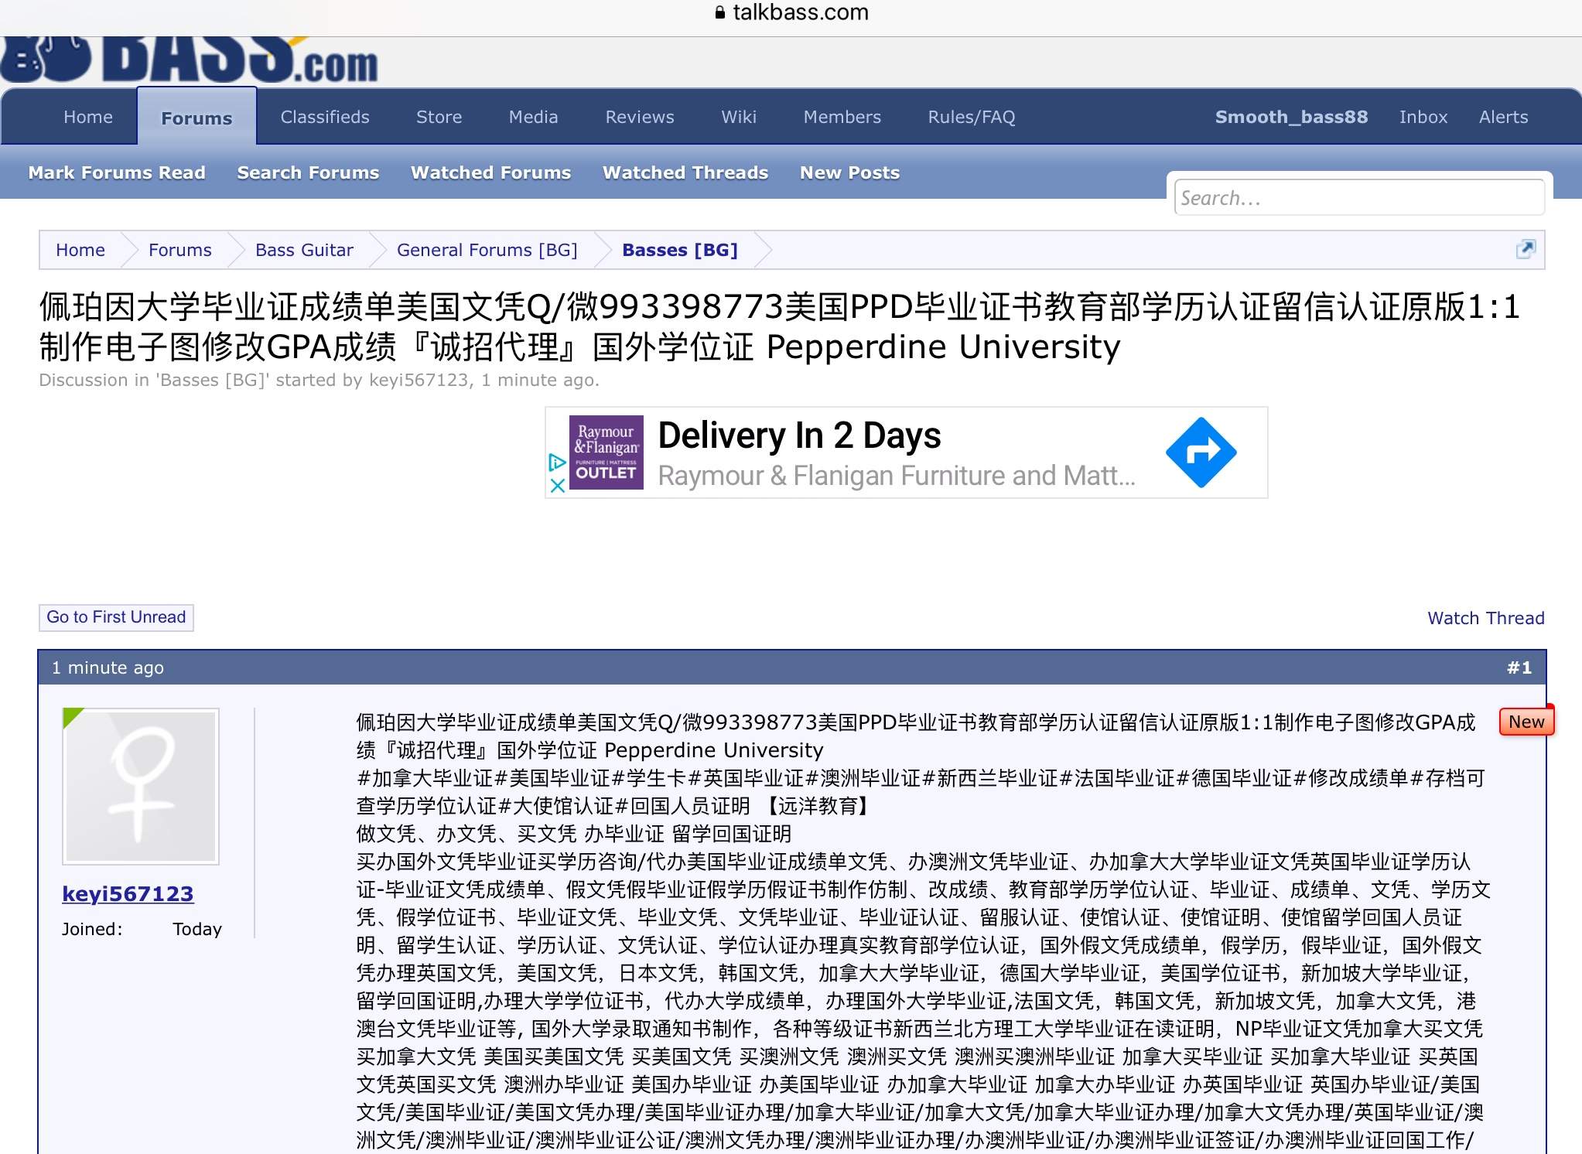The width and height of the screenshot is (1582, 1154).
Task: Click Watch Thread
Action: pyautogui.click(x=1485, y=618)
